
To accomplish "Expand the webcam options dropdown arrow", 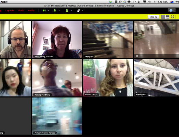I will pyautogui.click(x=71, y=10).
